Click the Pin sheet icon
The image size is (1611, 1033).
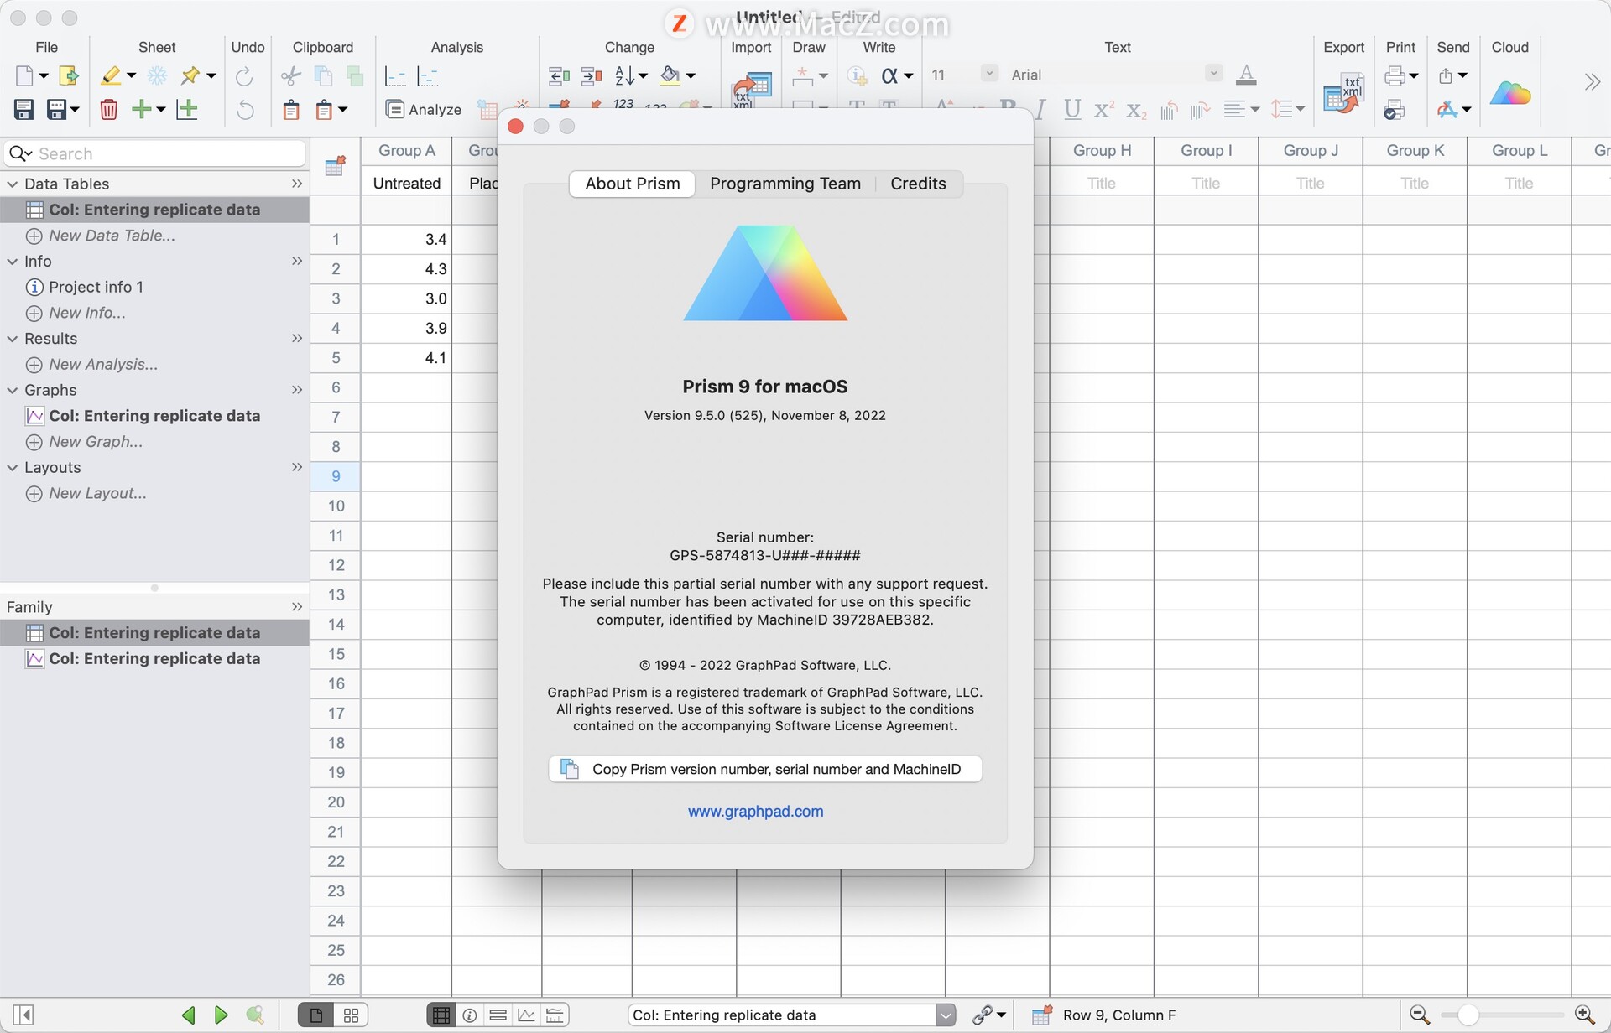pyautogui.click(x=190, y=75)
